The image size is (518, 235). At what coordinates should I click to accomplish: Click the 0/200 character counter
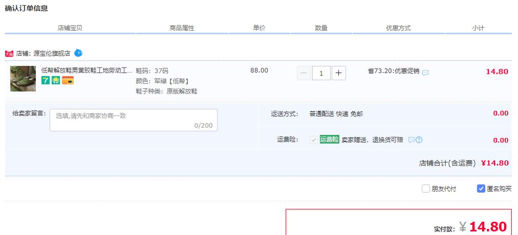pyautogui.click(x=204, y=126)
